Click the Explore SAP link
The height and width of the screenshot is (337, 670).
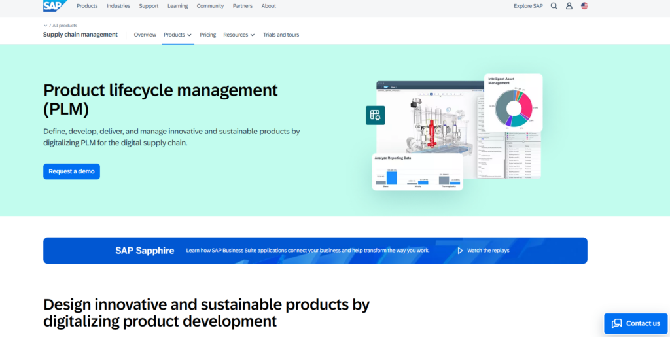[528, 6]
